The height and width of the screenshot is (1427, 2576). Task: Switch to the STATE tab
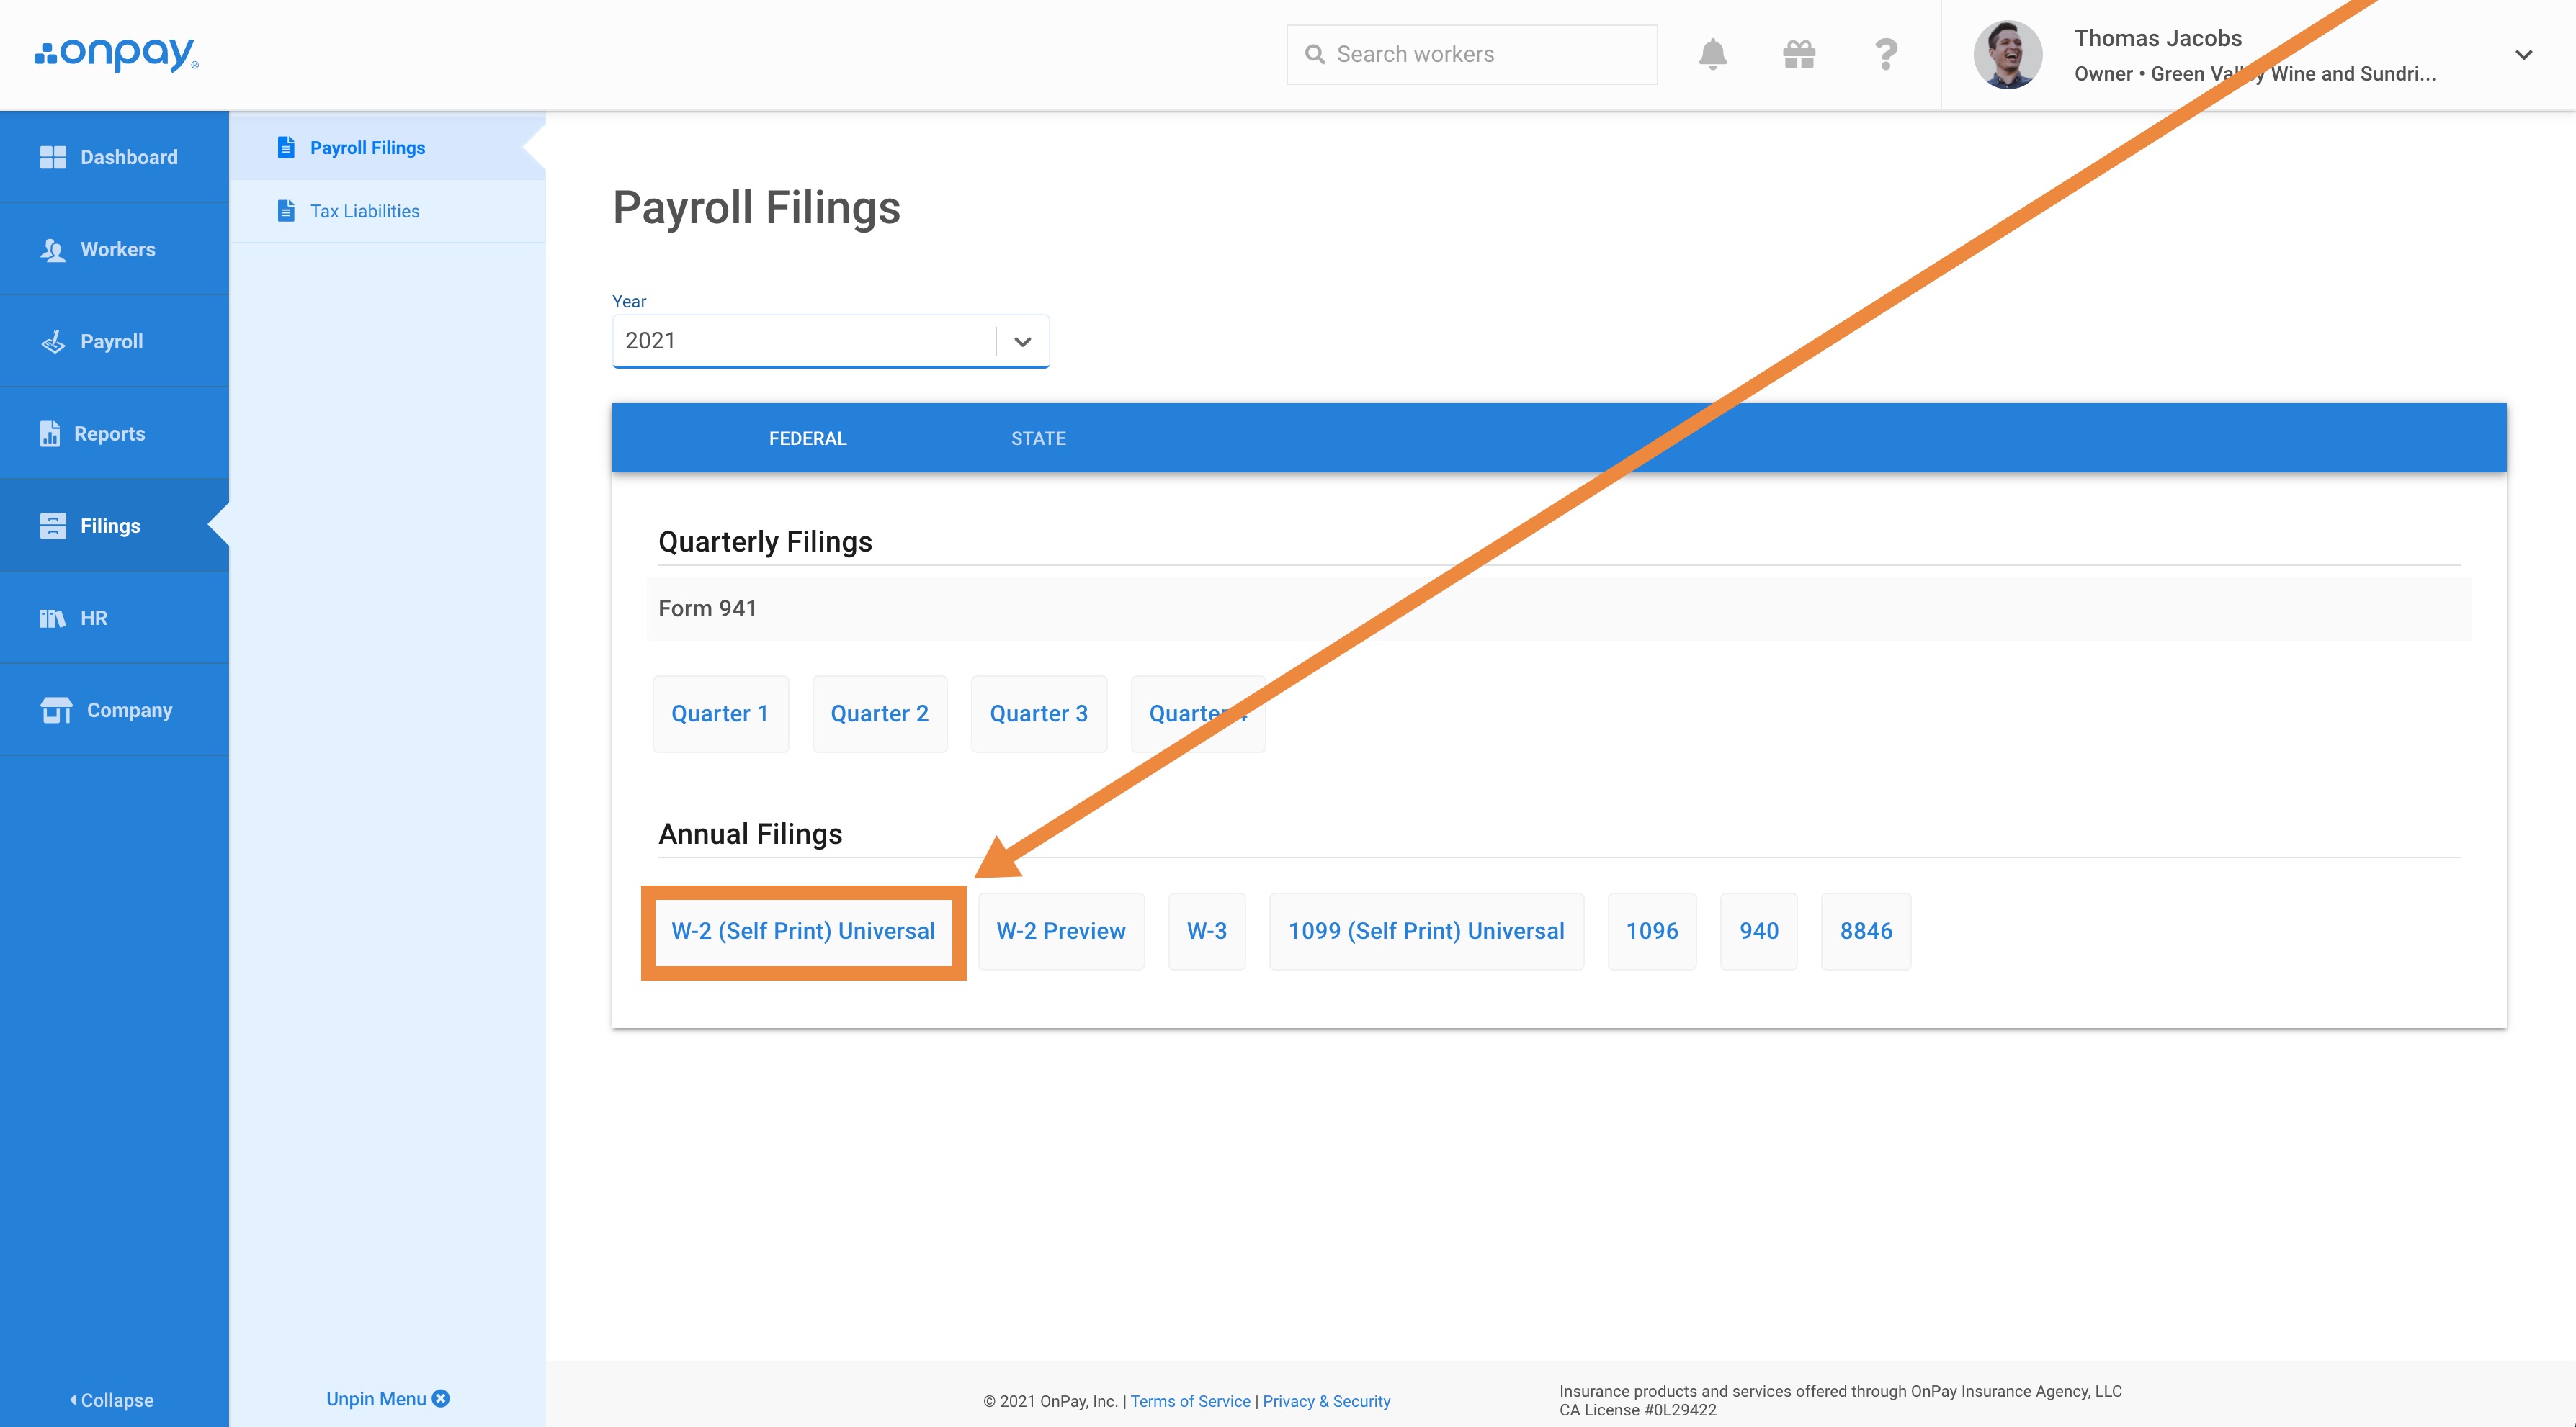(1038, 438)
